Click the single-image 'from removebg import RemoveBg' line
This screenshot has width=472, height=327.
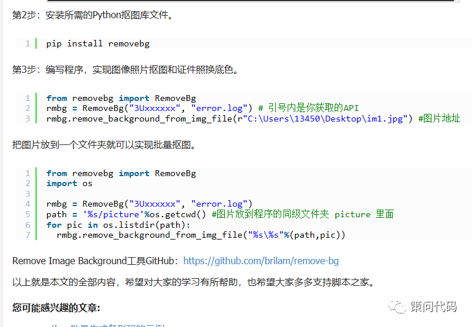(121, 98)
